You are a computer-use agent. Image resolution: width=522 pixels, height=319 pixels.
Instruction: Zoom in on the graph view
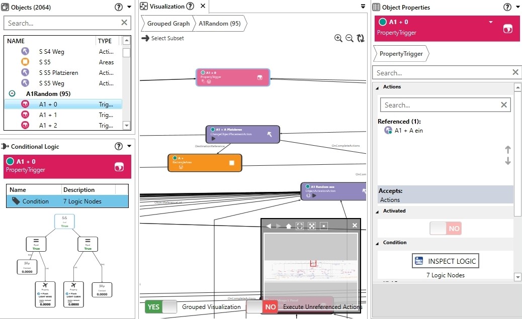click(x=338, y=38)
